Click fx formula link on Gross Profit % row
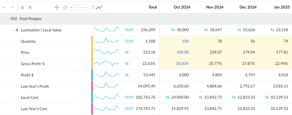The width and height of the screenshot is (292, 115). pos(127,64)
